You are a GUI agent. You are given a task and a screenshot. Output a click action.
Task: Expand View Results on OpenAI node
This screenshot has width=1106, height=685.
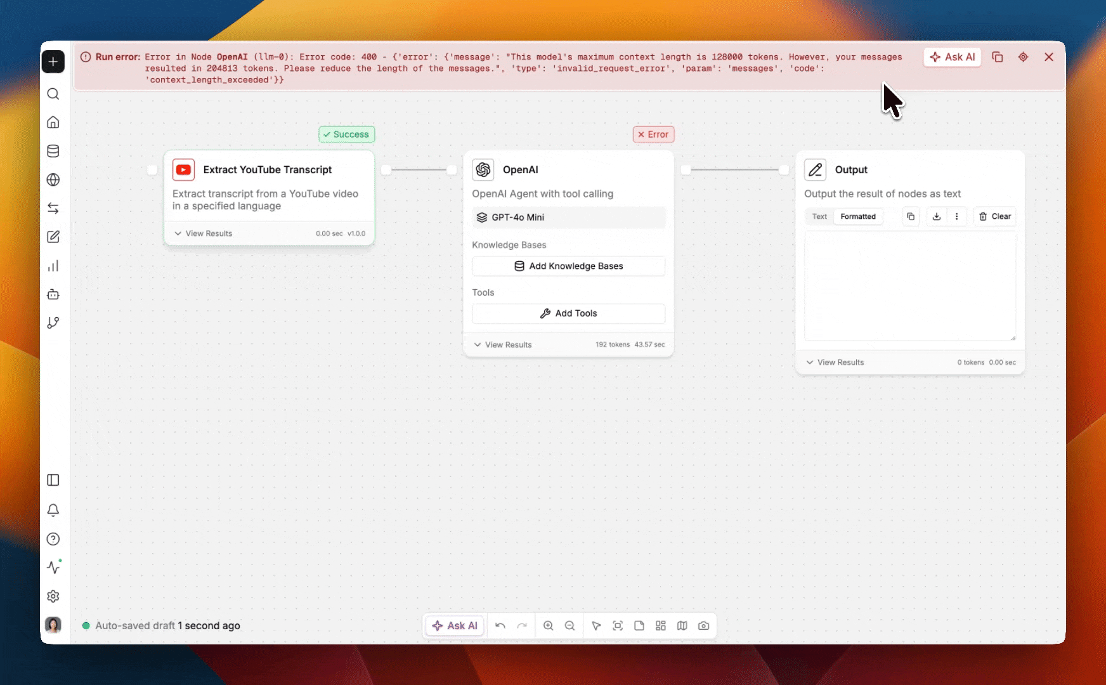point(503,344)
